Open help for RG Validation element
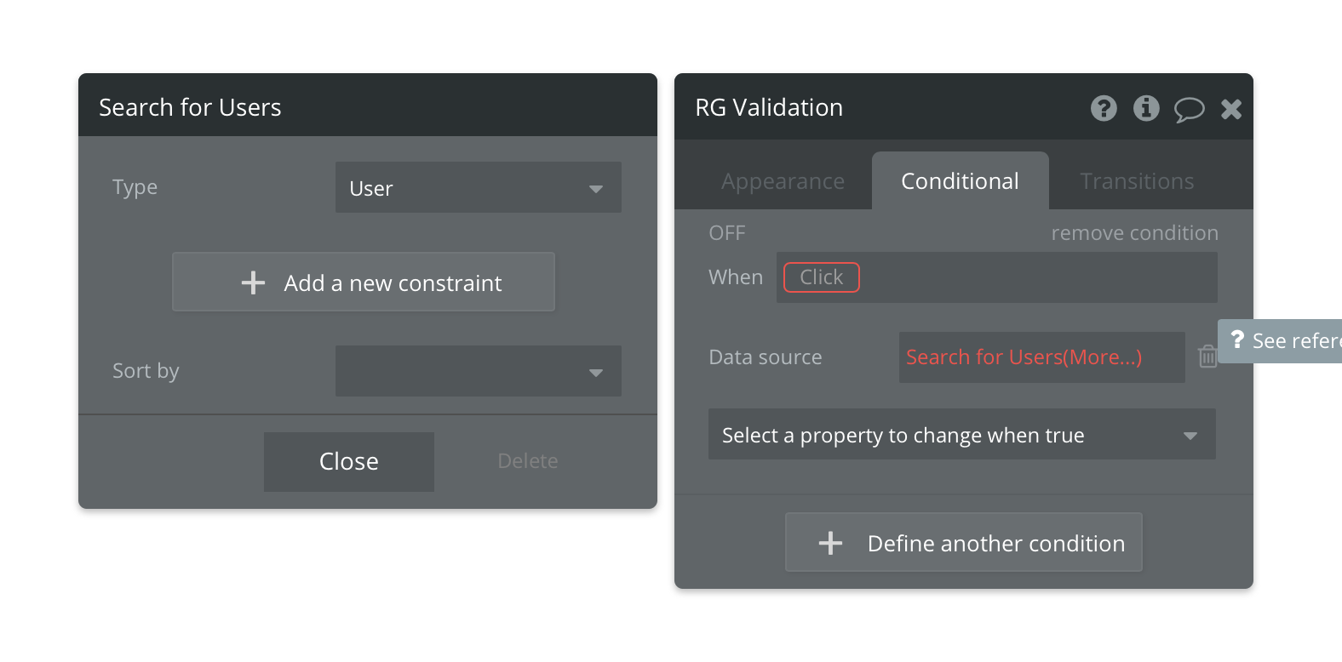The width and height of the screenshot is (1342, 662). coord(1104,108)
